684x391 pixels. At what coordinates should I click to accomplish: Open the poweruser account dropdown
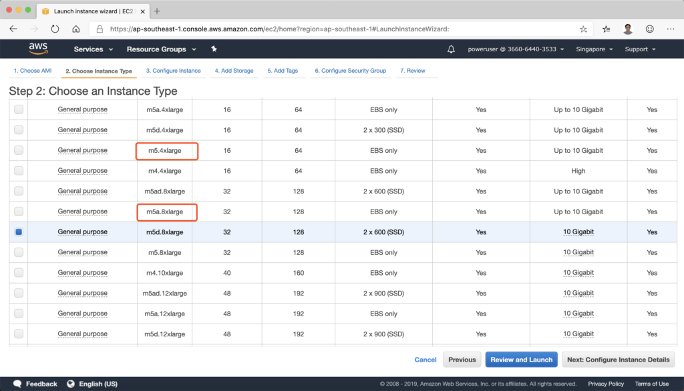pos(516,49)
